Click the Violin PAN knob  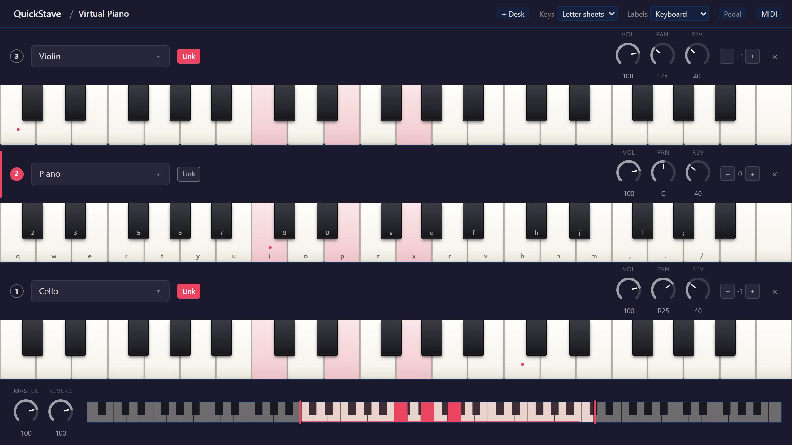click(x=662, y=54)
